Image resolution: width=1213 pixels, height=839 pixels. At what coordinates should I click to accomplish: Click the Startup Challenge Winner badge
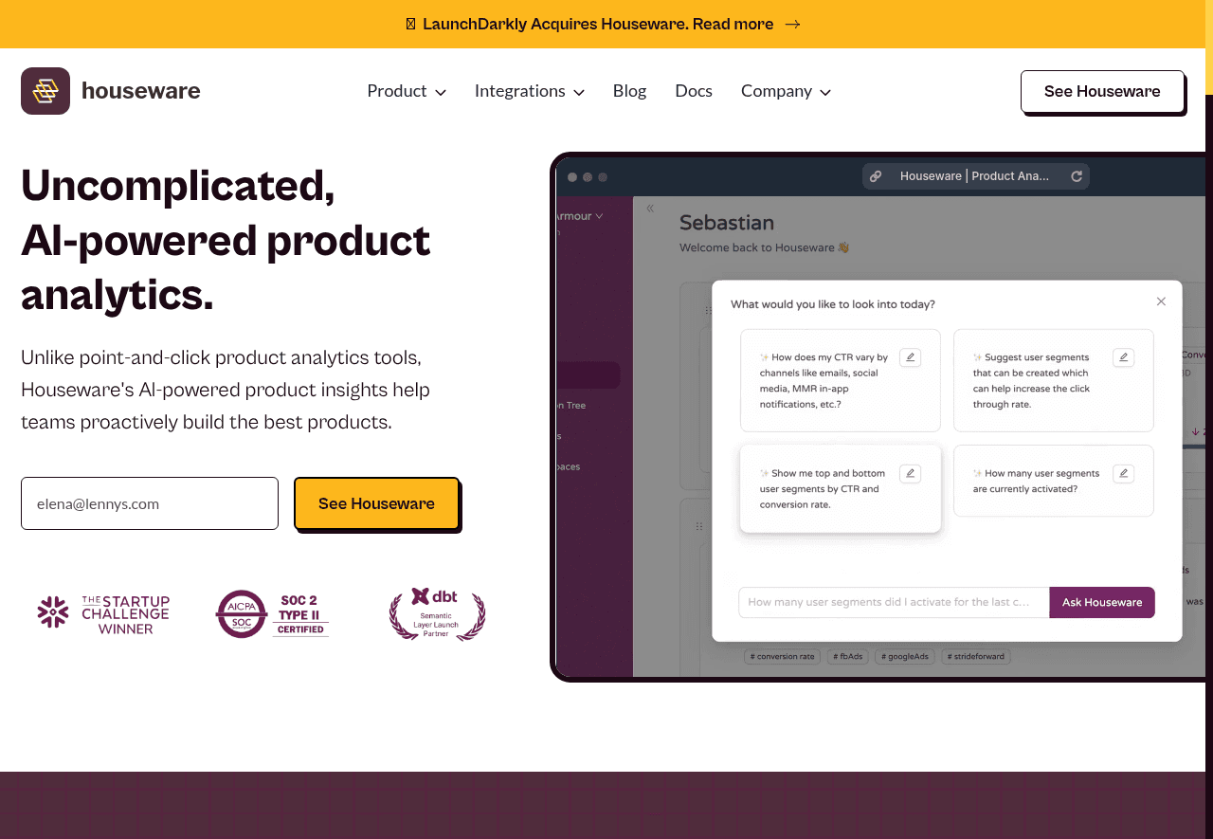point(103,614)
